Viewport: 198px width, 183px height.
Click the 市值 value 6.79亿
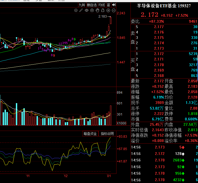158,119
